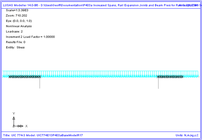202x140 pixels.
Task: Click the Zoom: 710.202 annotation
Action: [x=15, y=15]
